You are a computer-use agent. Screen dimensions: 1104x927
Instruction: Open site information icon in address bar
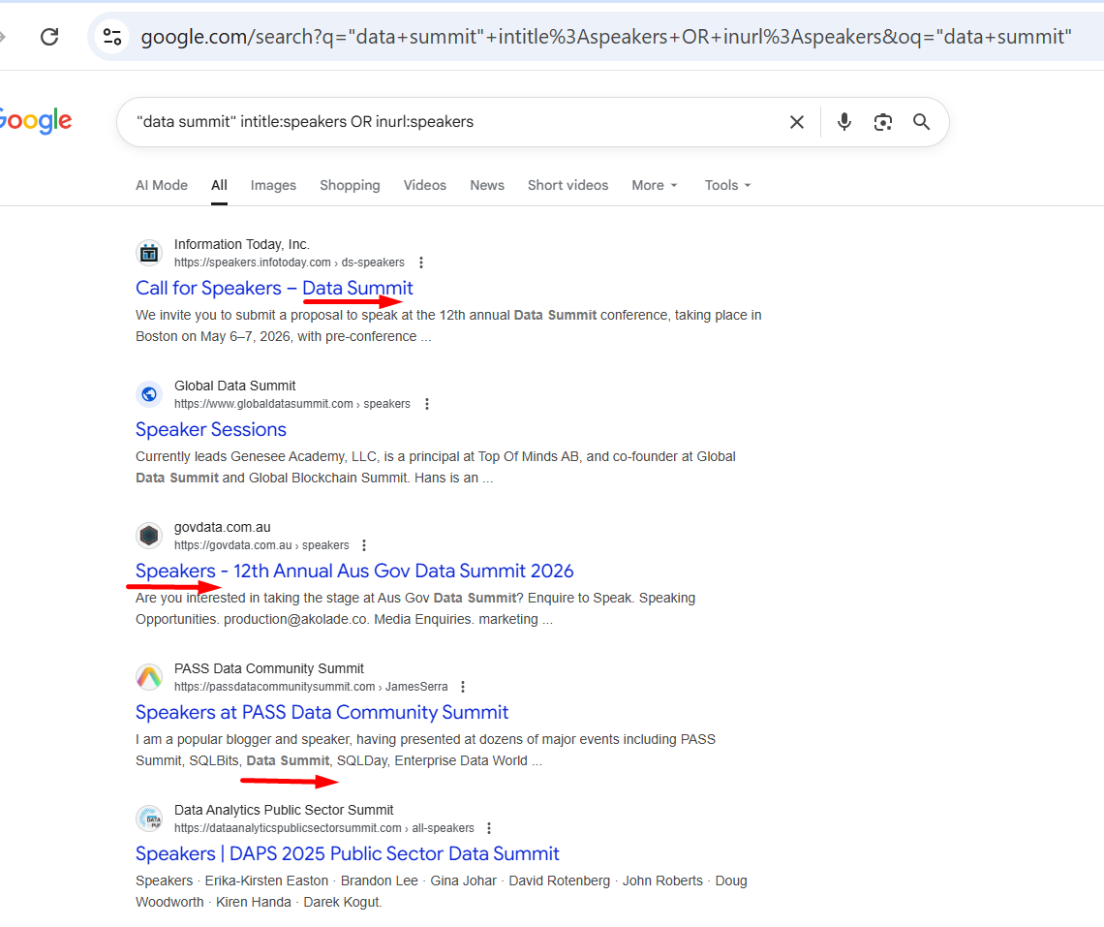[112, 37]
